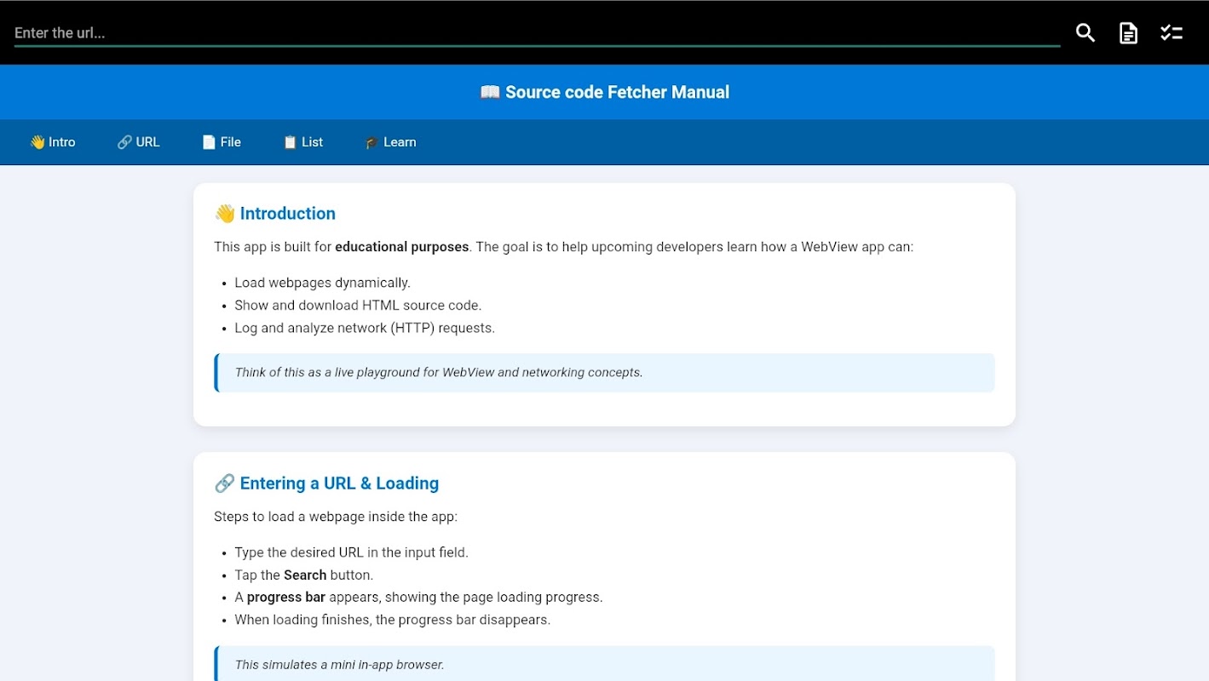Viewport: 1209px width, 681px height.
Task: Click 'Type the desired URL' bullet
Action: point(351,552)
